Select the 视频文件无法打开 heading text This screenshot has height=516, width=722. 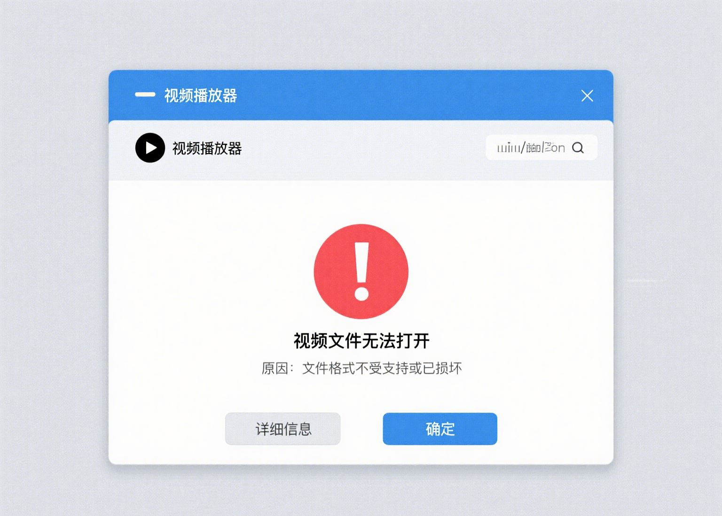pyautogui.click(x=361, y=341)
